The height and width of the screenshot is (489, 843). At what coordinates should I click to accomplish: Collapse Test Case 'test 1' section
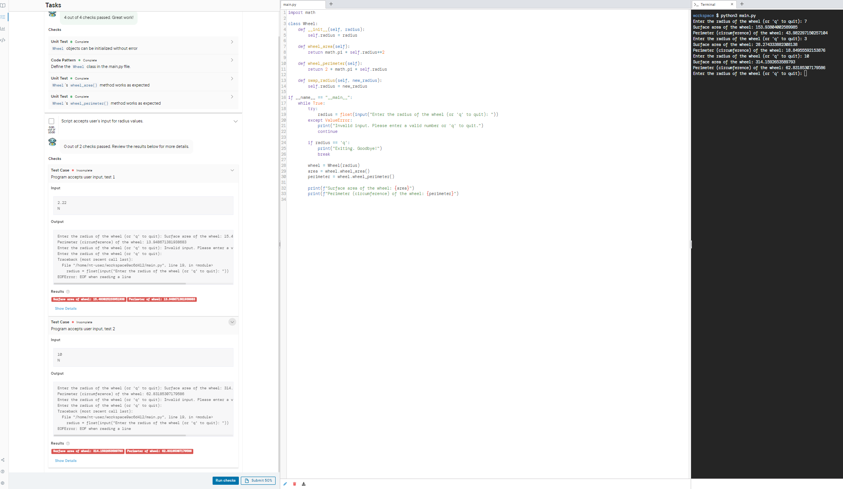point(232,170)
